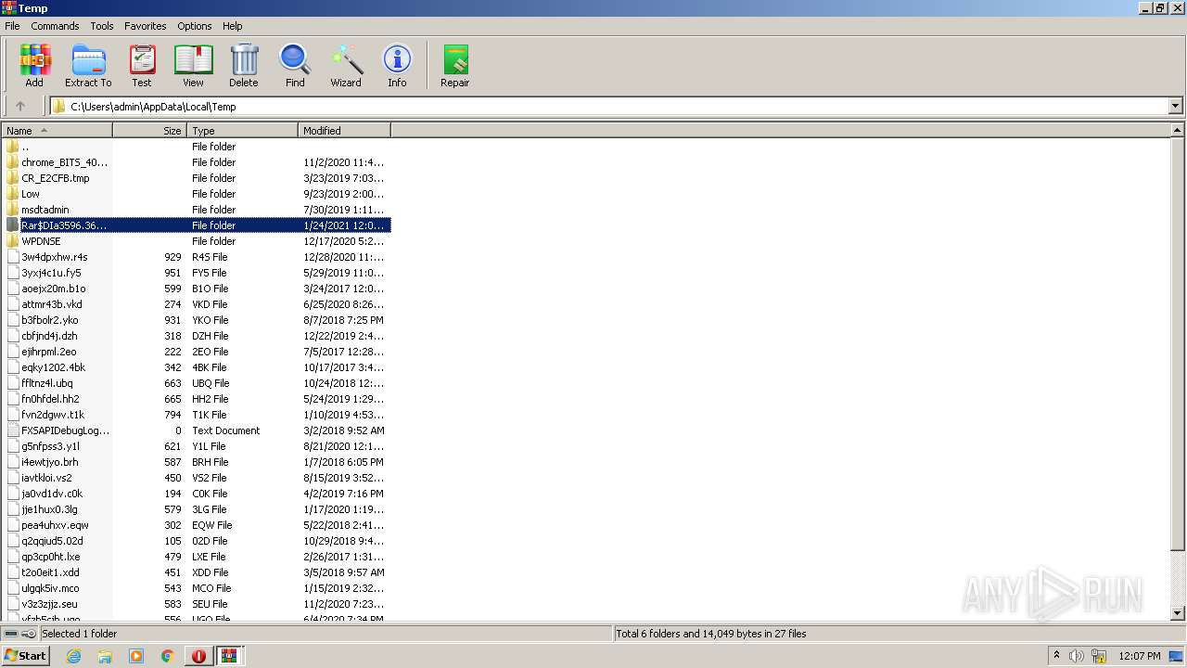Open the Options menu
This screenshot has width=1187, height=668.
(195, 26)
